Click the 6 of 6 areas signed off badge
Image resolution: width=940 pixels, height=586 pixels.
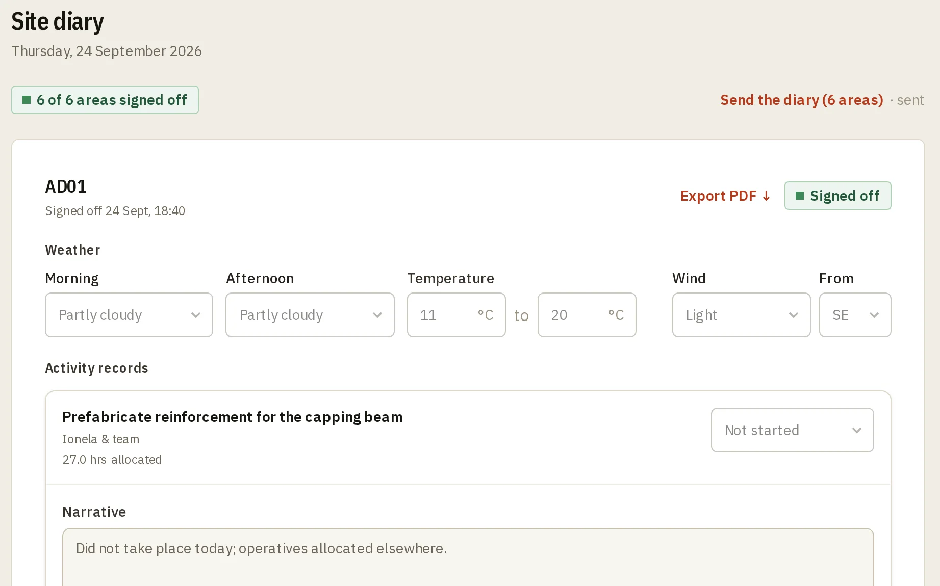[105, 100]
